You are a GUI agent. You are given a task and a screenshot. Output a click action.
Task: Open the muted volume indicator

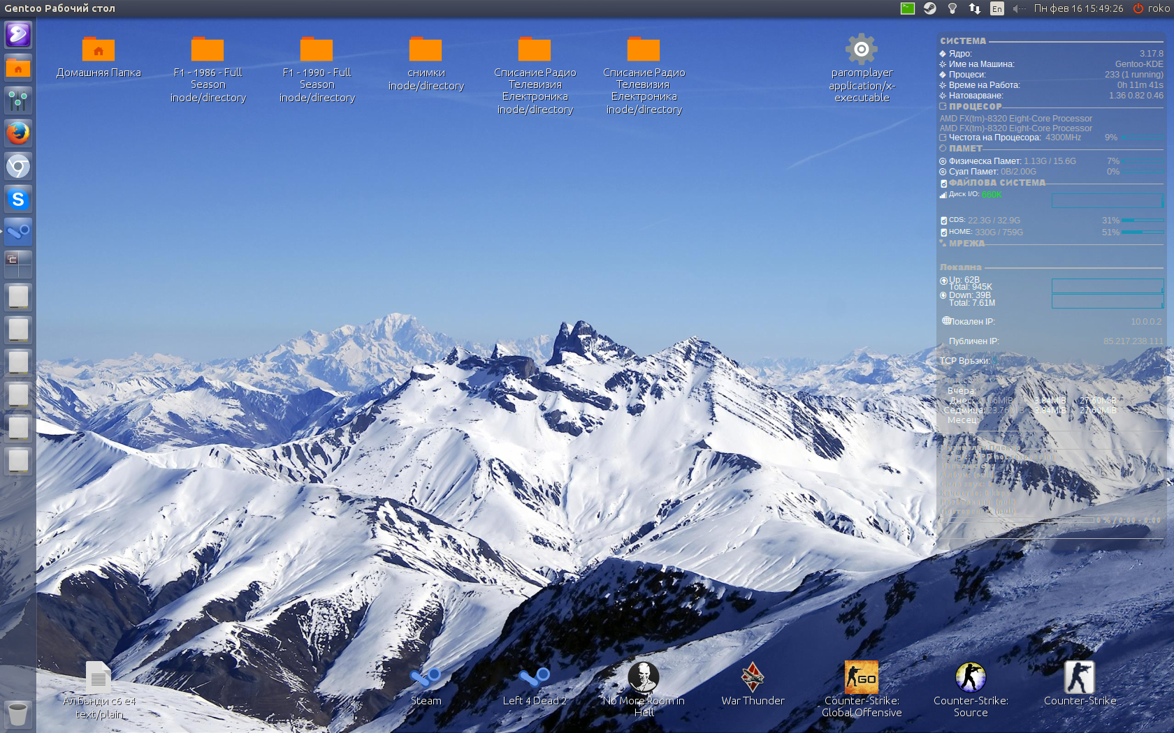coord(1020,8)
